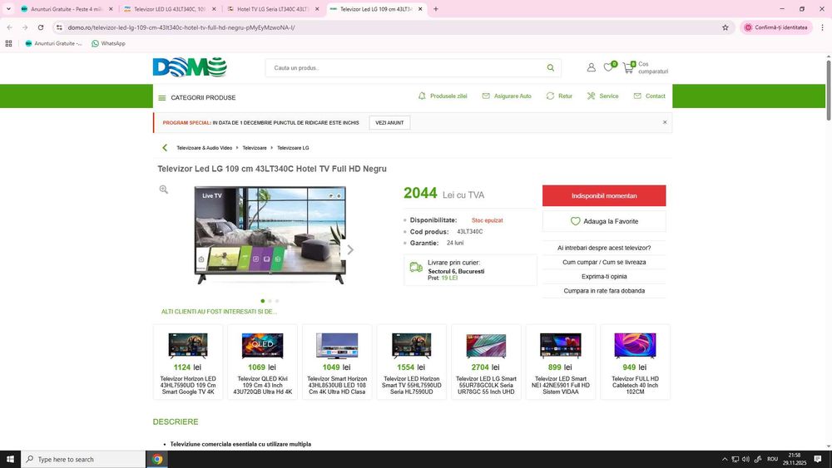Click the ROU language indicator in tray
The width and height of the screenshot is (832, 468).
click(773, 459)
